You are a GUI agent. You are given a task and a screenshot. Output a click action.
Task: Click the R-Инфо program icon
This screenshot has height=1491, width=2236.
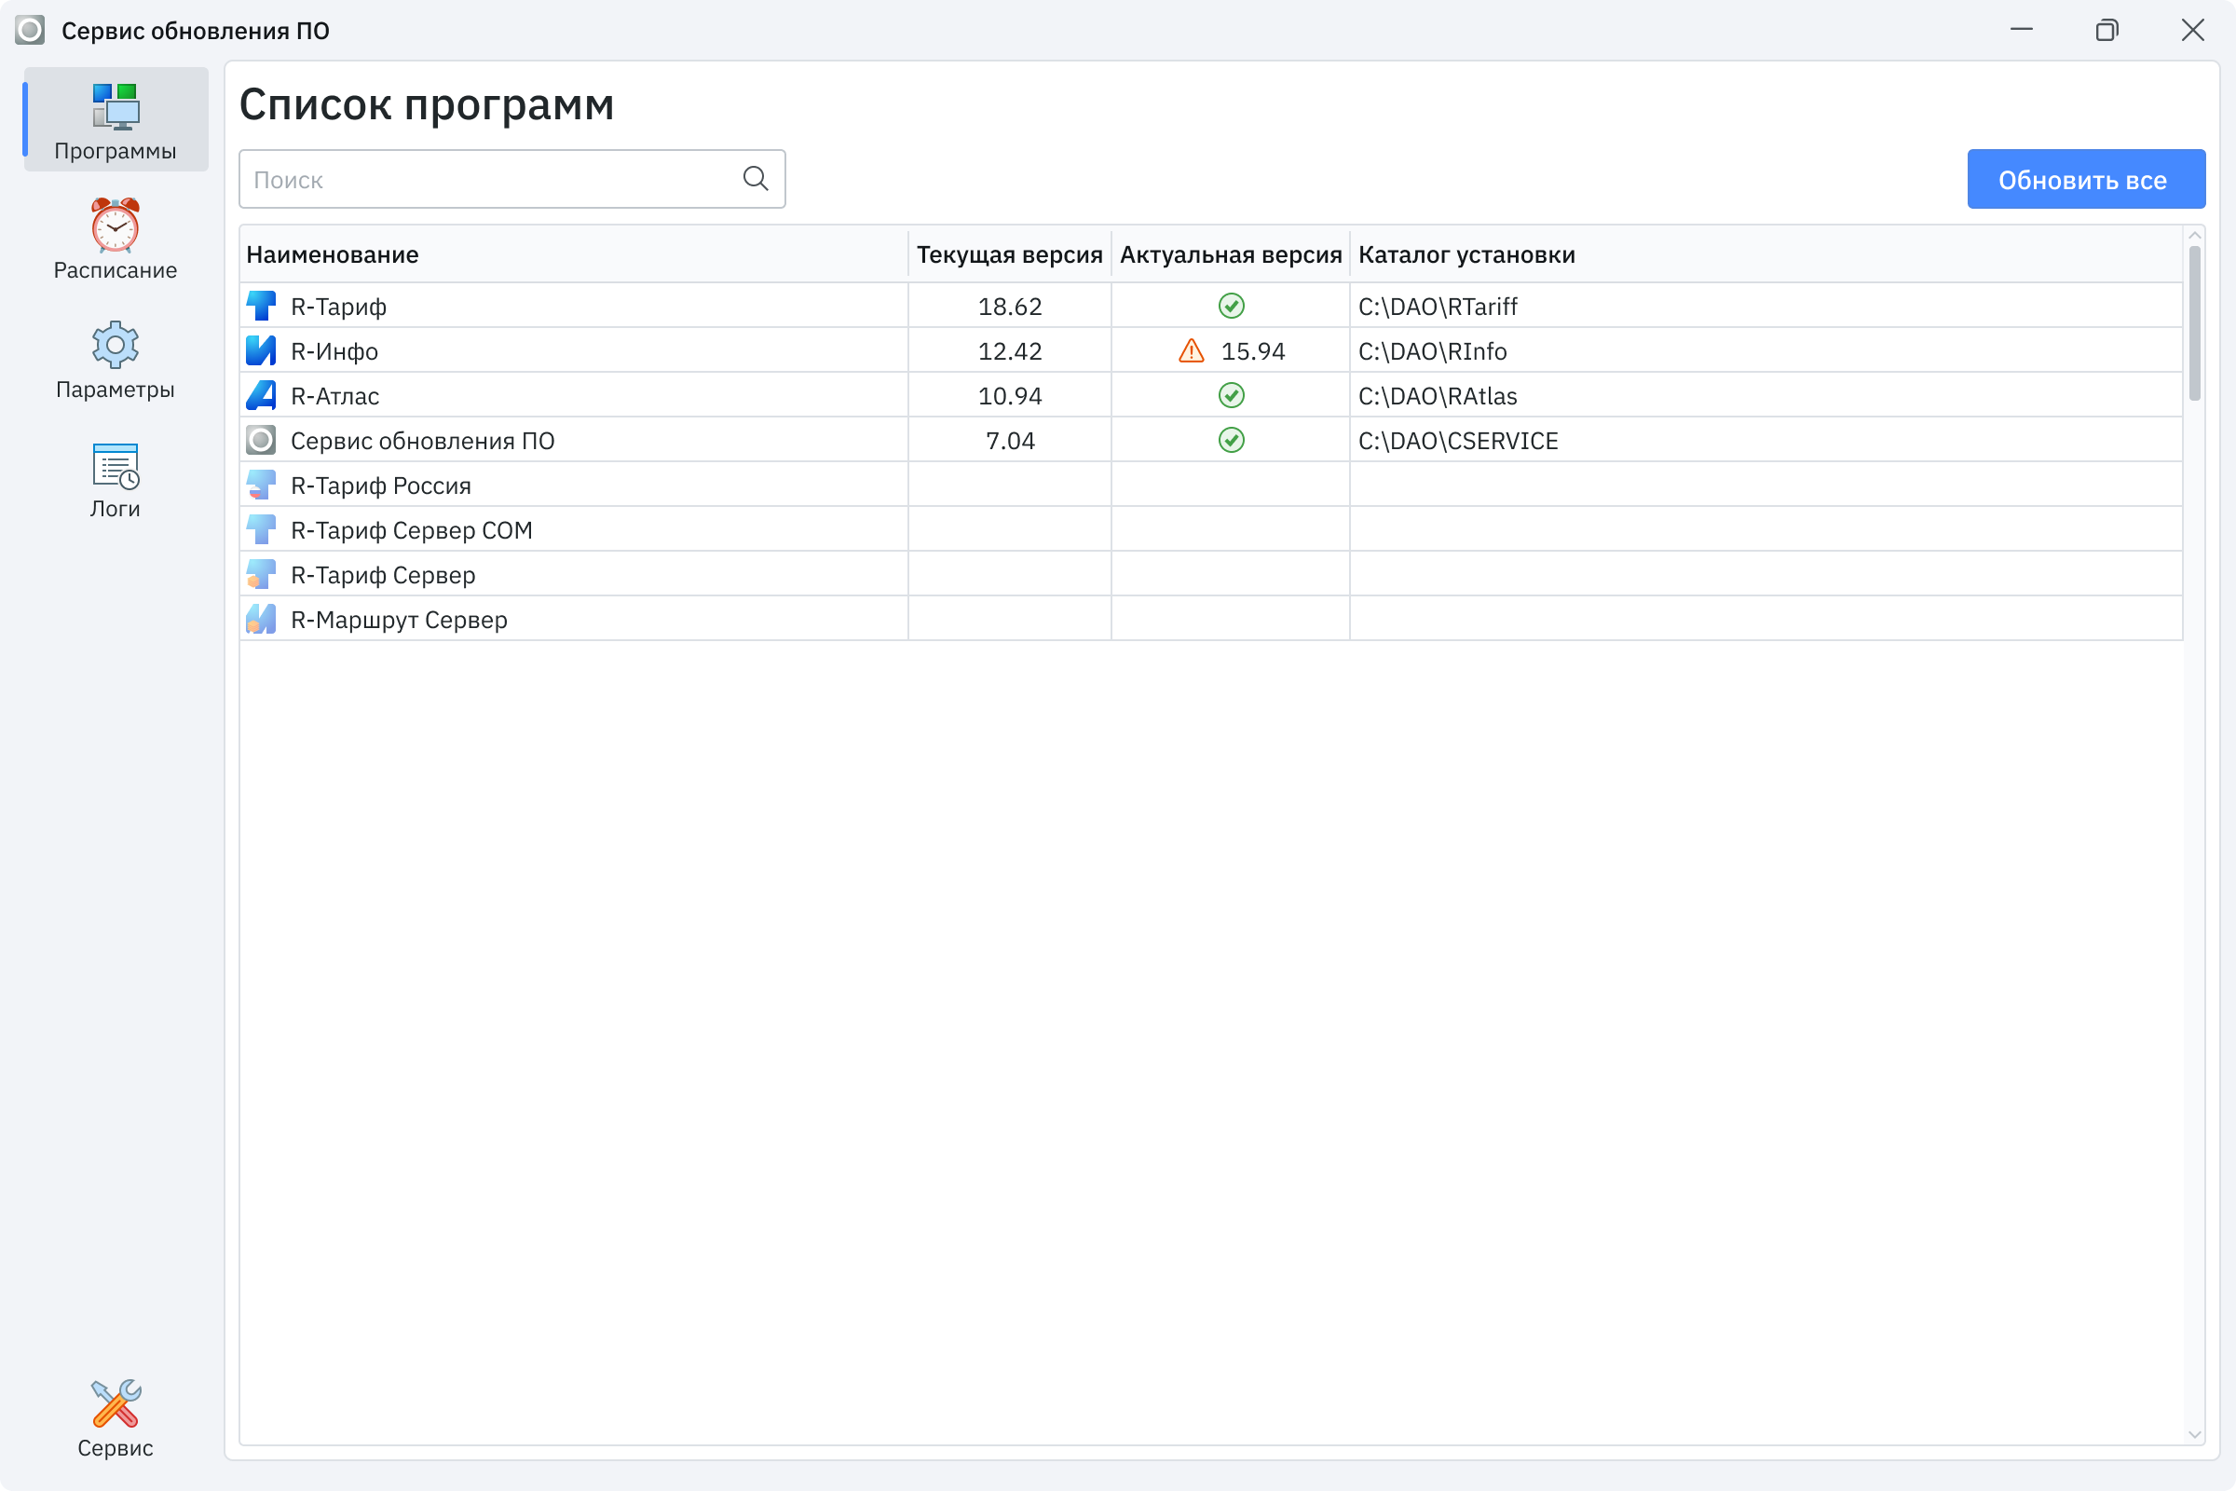tap(261, 351)
